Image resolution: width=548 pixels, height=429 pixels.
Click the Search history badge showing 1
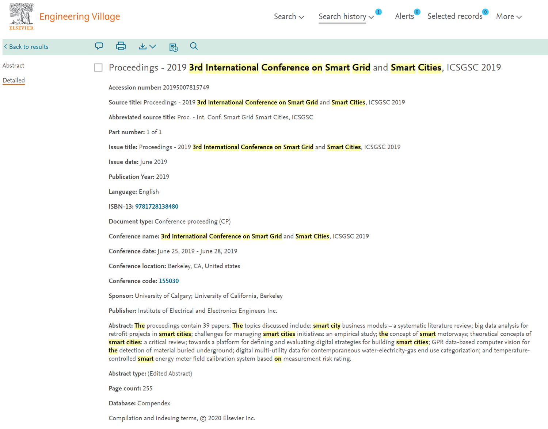pyautogui.click(x=378, y=12)
